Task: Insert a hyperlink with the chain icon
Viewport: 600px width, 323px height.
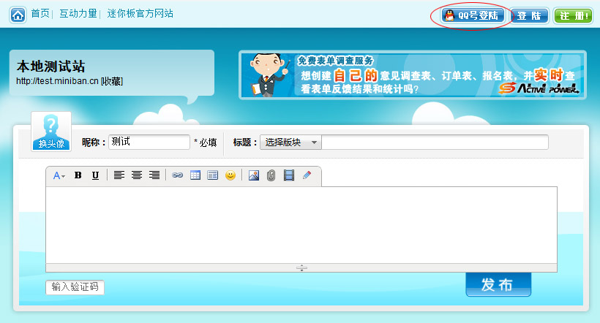Action: (x=177, y=175)
